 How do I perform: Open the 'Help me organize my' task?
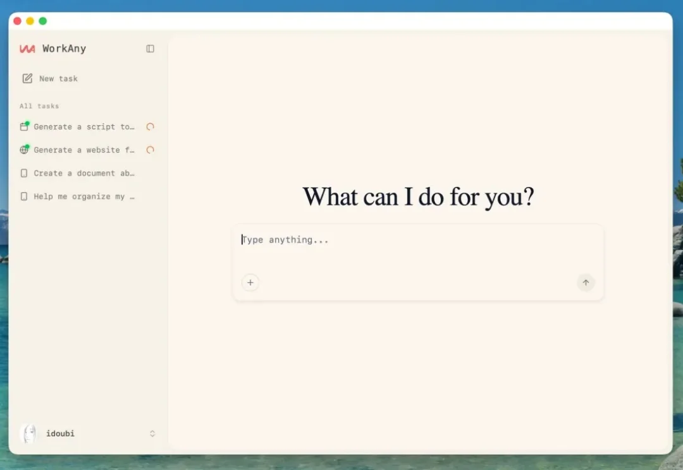point(84,196)
